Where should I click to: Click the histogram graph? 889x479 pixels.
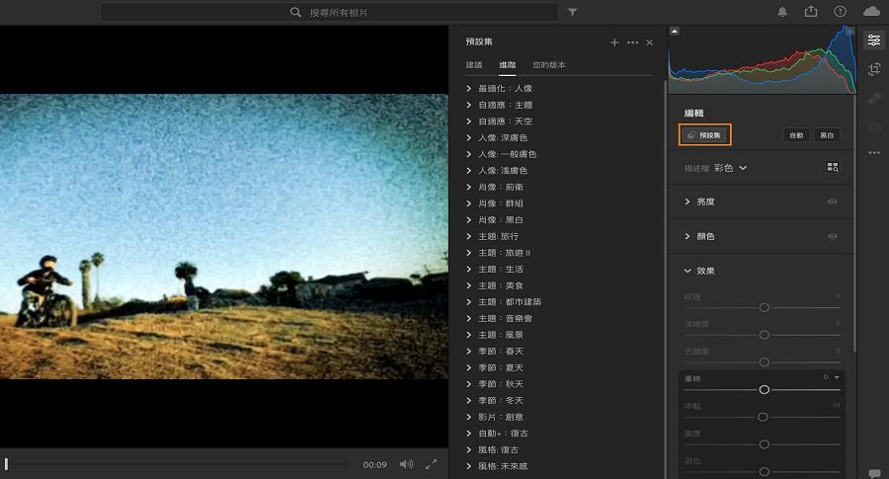click(x=762, y=60)
